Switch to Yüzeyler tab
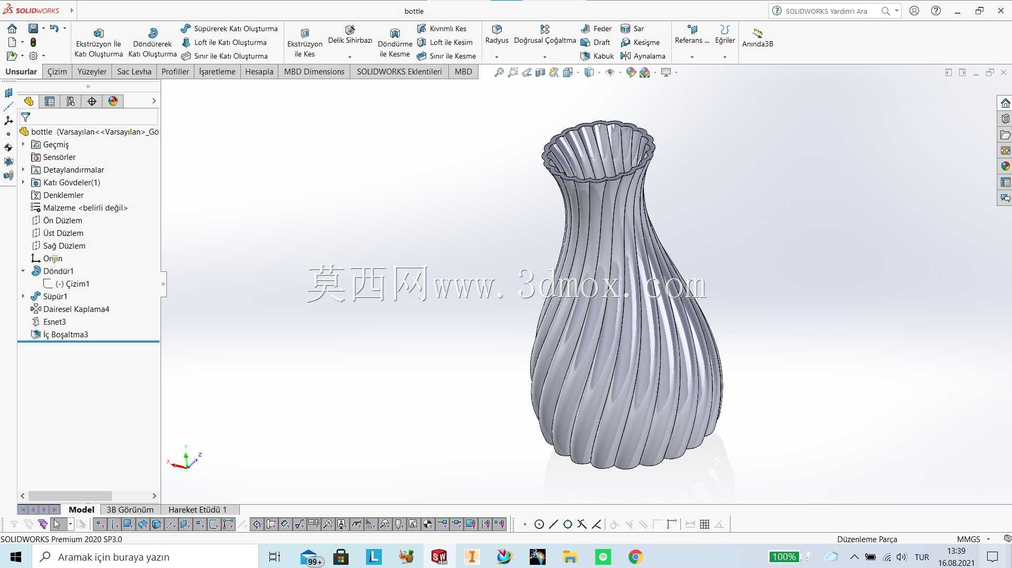 92,72
